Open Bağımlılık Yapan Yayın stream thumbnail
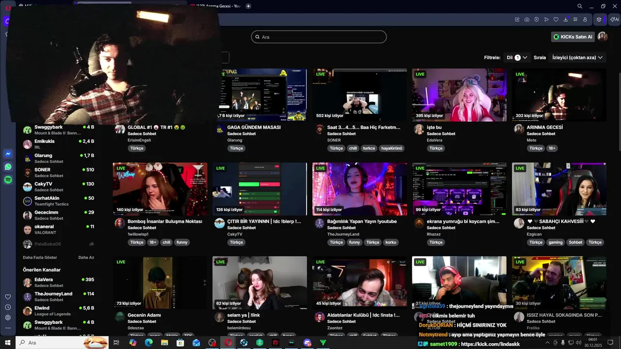 360,189
